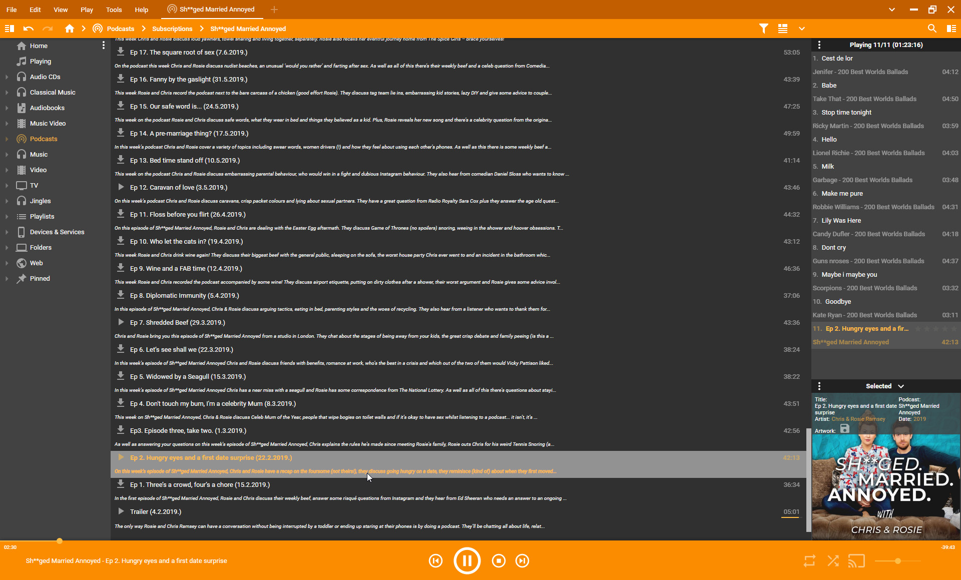Expand the Selected panel dropdown
The image size is (961, 580).
tap(901, 386)
